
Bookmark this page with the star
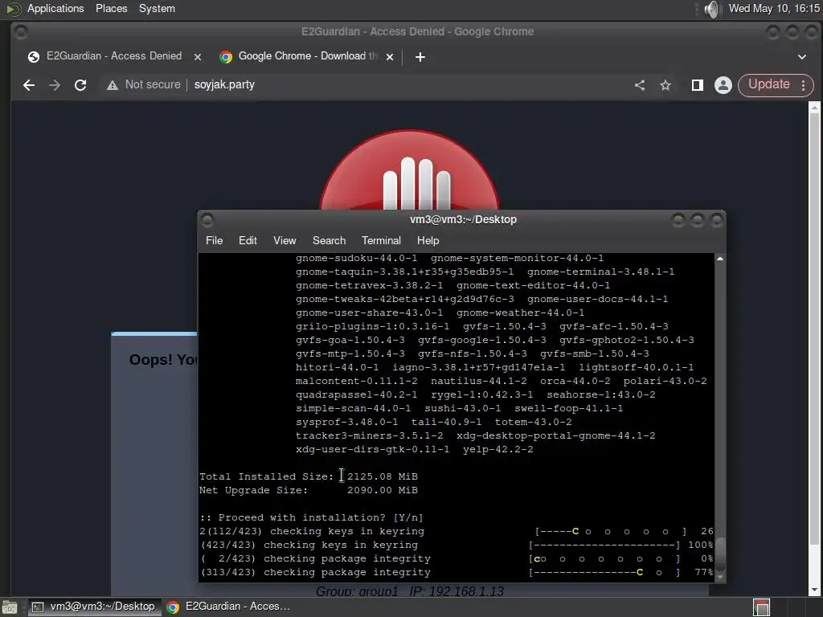665,85
